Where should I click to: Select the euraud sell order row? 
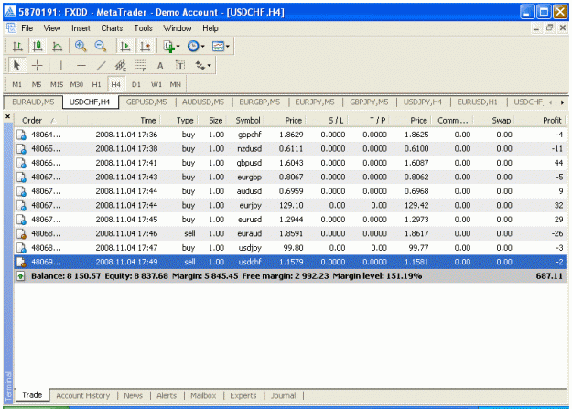(x=290, y=233)
